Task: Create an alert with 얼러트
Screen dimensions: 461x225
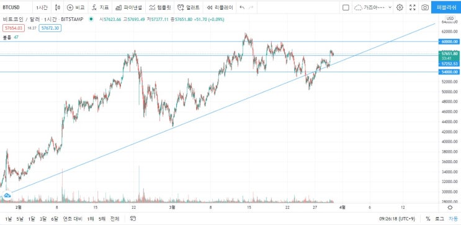Action: pyautogui.click(x=189, y=7)
